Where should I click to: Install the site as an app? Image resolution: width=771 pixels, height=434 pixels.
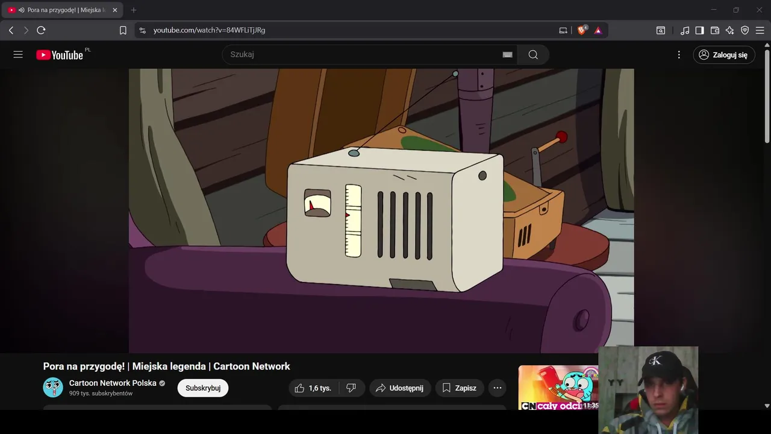563,30
